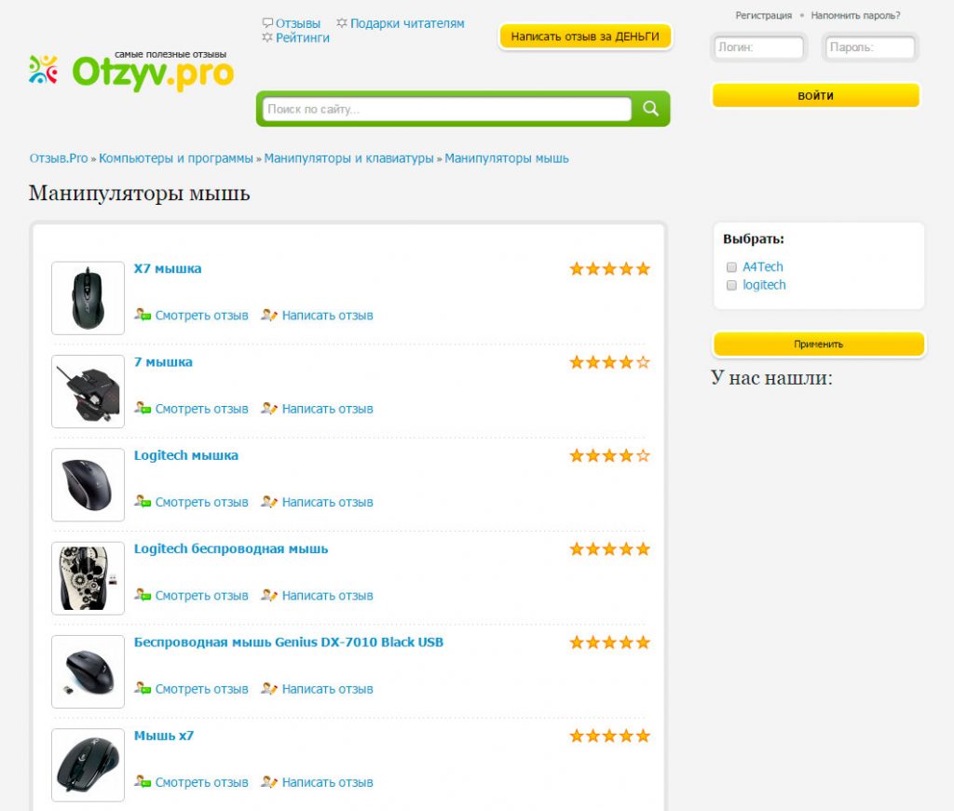Click the star rating of X7 мышка
Image resolution: width=954 pixels, height=811 pixels.
(609, 269)
